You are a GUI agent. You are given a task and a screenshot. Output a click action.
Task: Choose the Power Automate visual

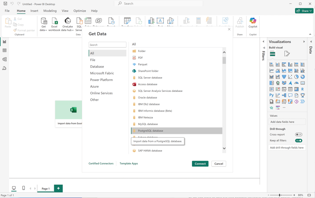[x=303, y=102]
